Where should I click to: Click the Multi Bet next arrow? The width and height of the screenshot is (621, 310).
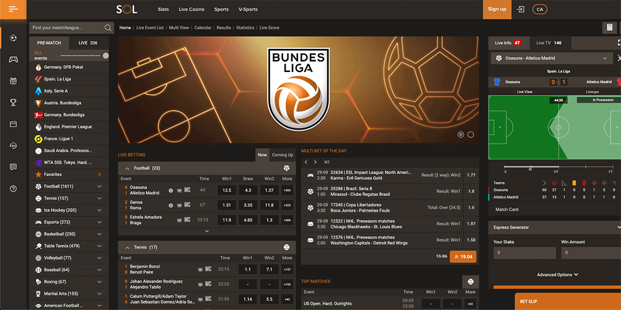pos(315,162)
